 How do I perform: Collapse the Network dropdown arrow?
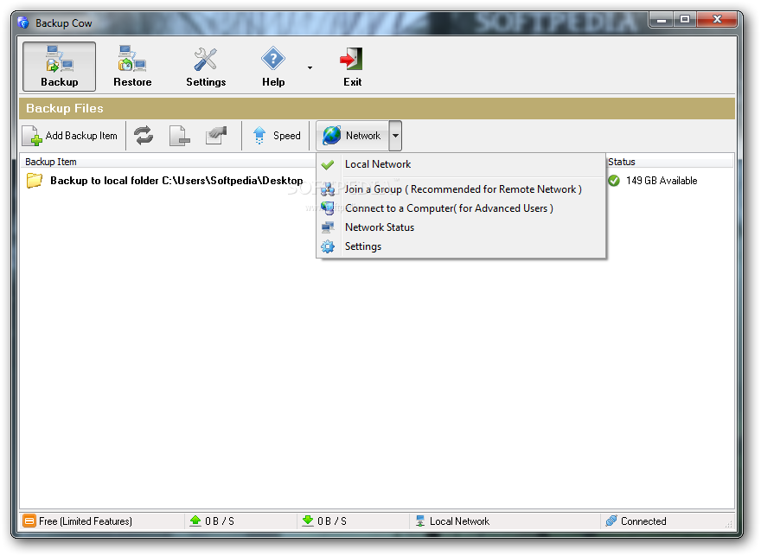395,136
